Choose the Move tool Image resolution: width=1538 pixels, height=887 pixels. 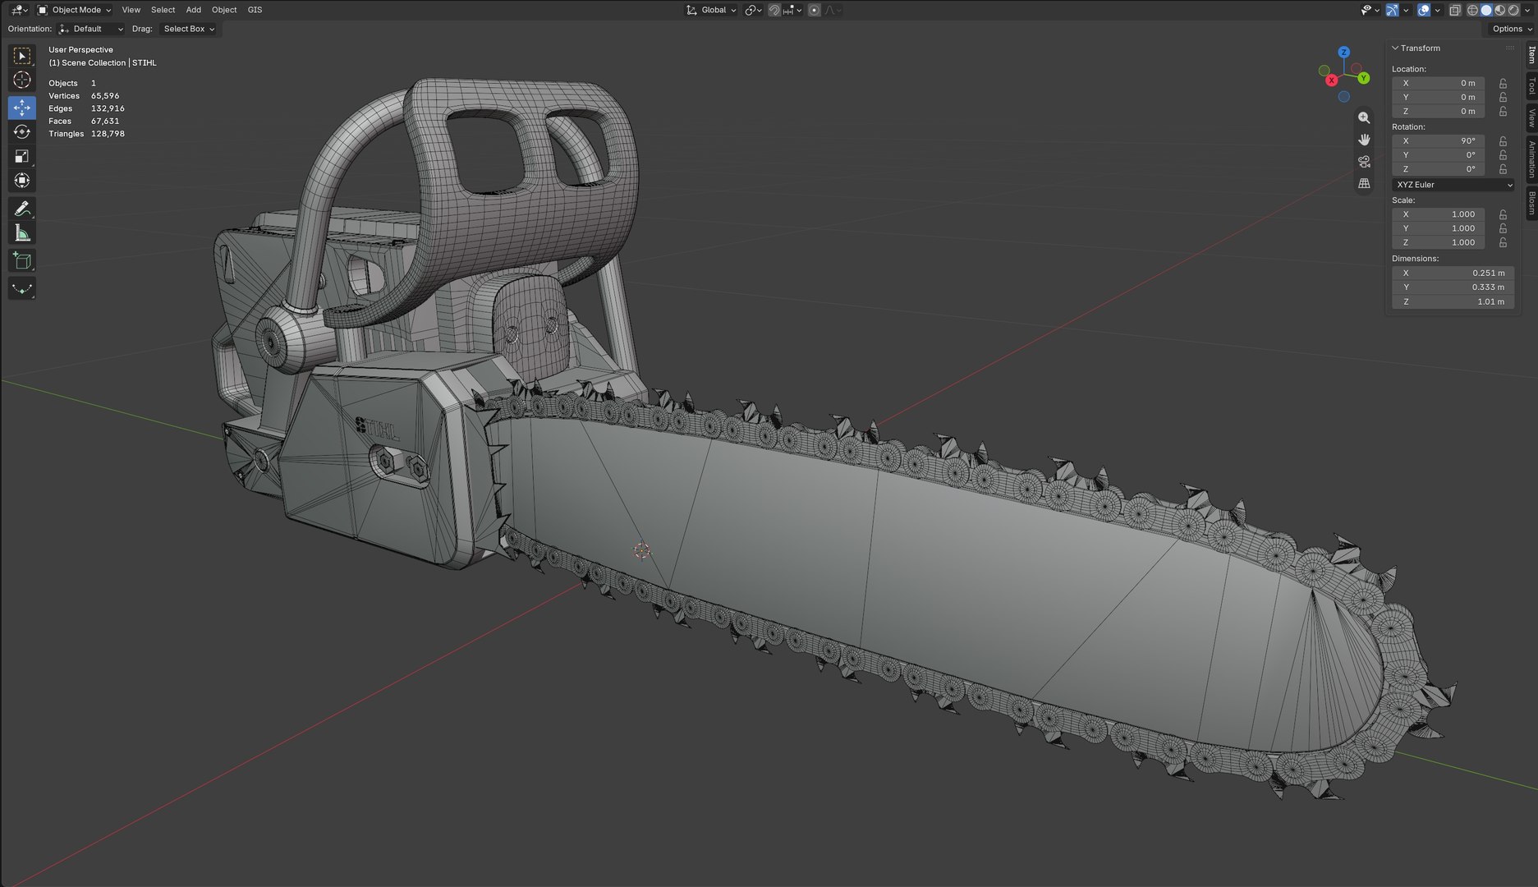click(x=22, y=108)
